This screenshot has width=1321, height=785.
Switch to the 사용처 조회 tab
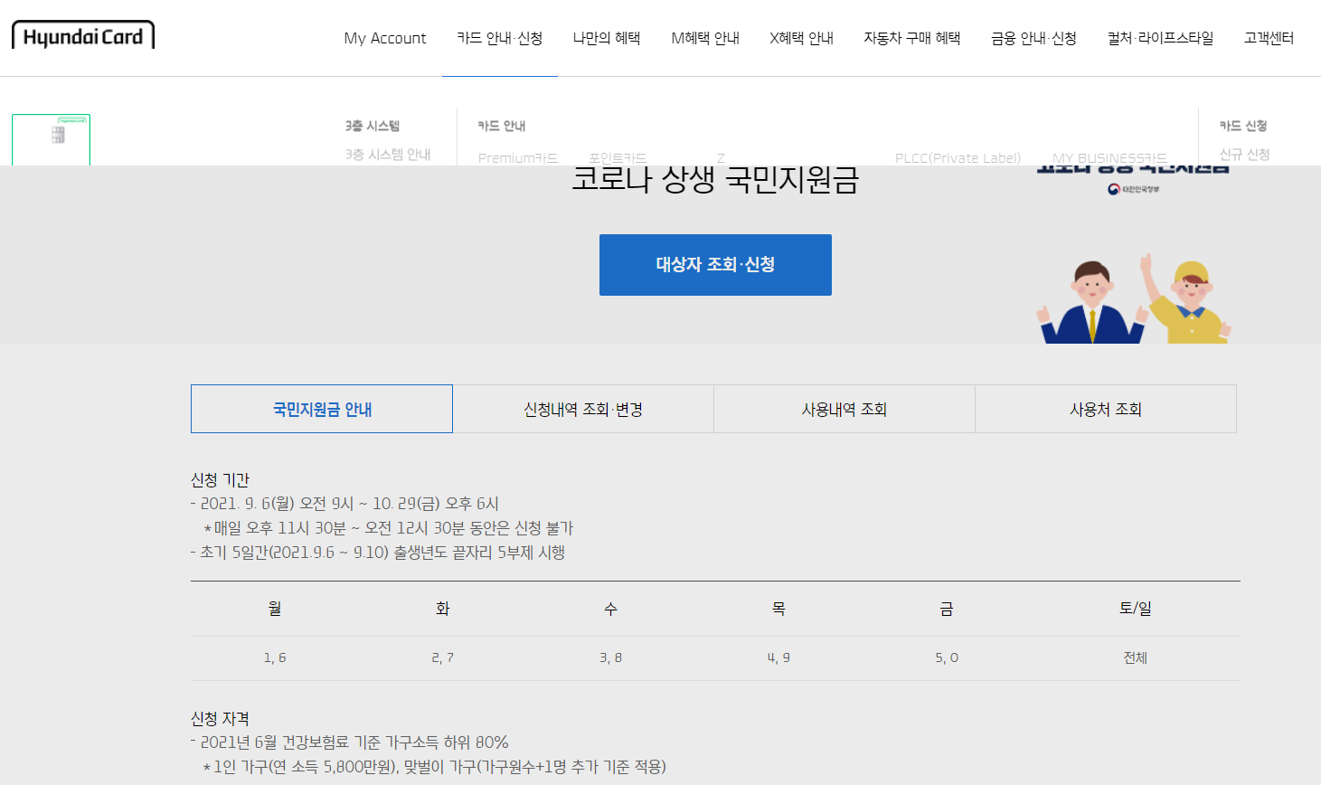(1105, 409)
